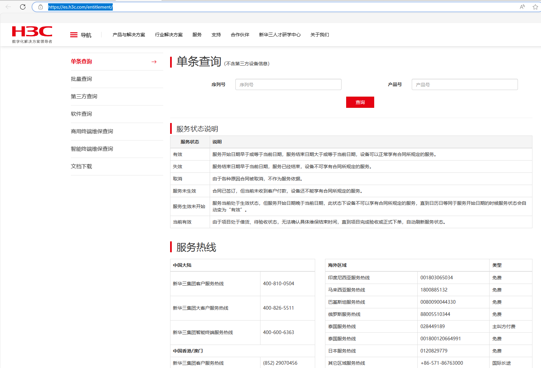
Task: Open the 行业解决方案 menu
Action: tap(169, 35)
